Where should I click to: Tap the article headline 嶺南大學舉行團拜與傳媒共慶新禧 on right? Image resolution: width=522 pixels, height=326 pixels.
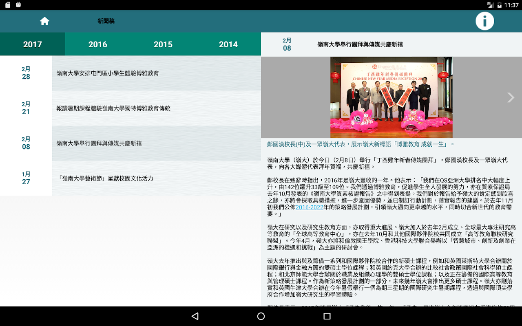360,44
